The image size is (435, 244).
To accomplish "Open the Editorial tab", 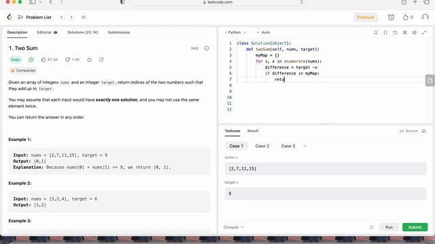I will click(47, 33).
